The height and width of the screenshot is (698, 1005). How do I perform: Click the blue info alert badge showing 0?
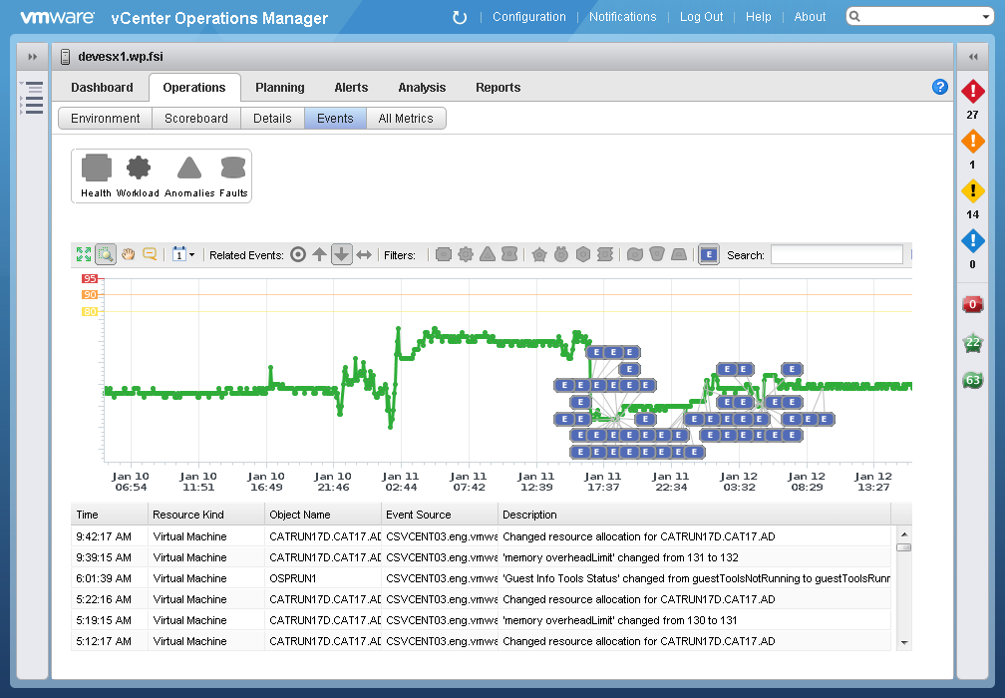pos(973,241)
